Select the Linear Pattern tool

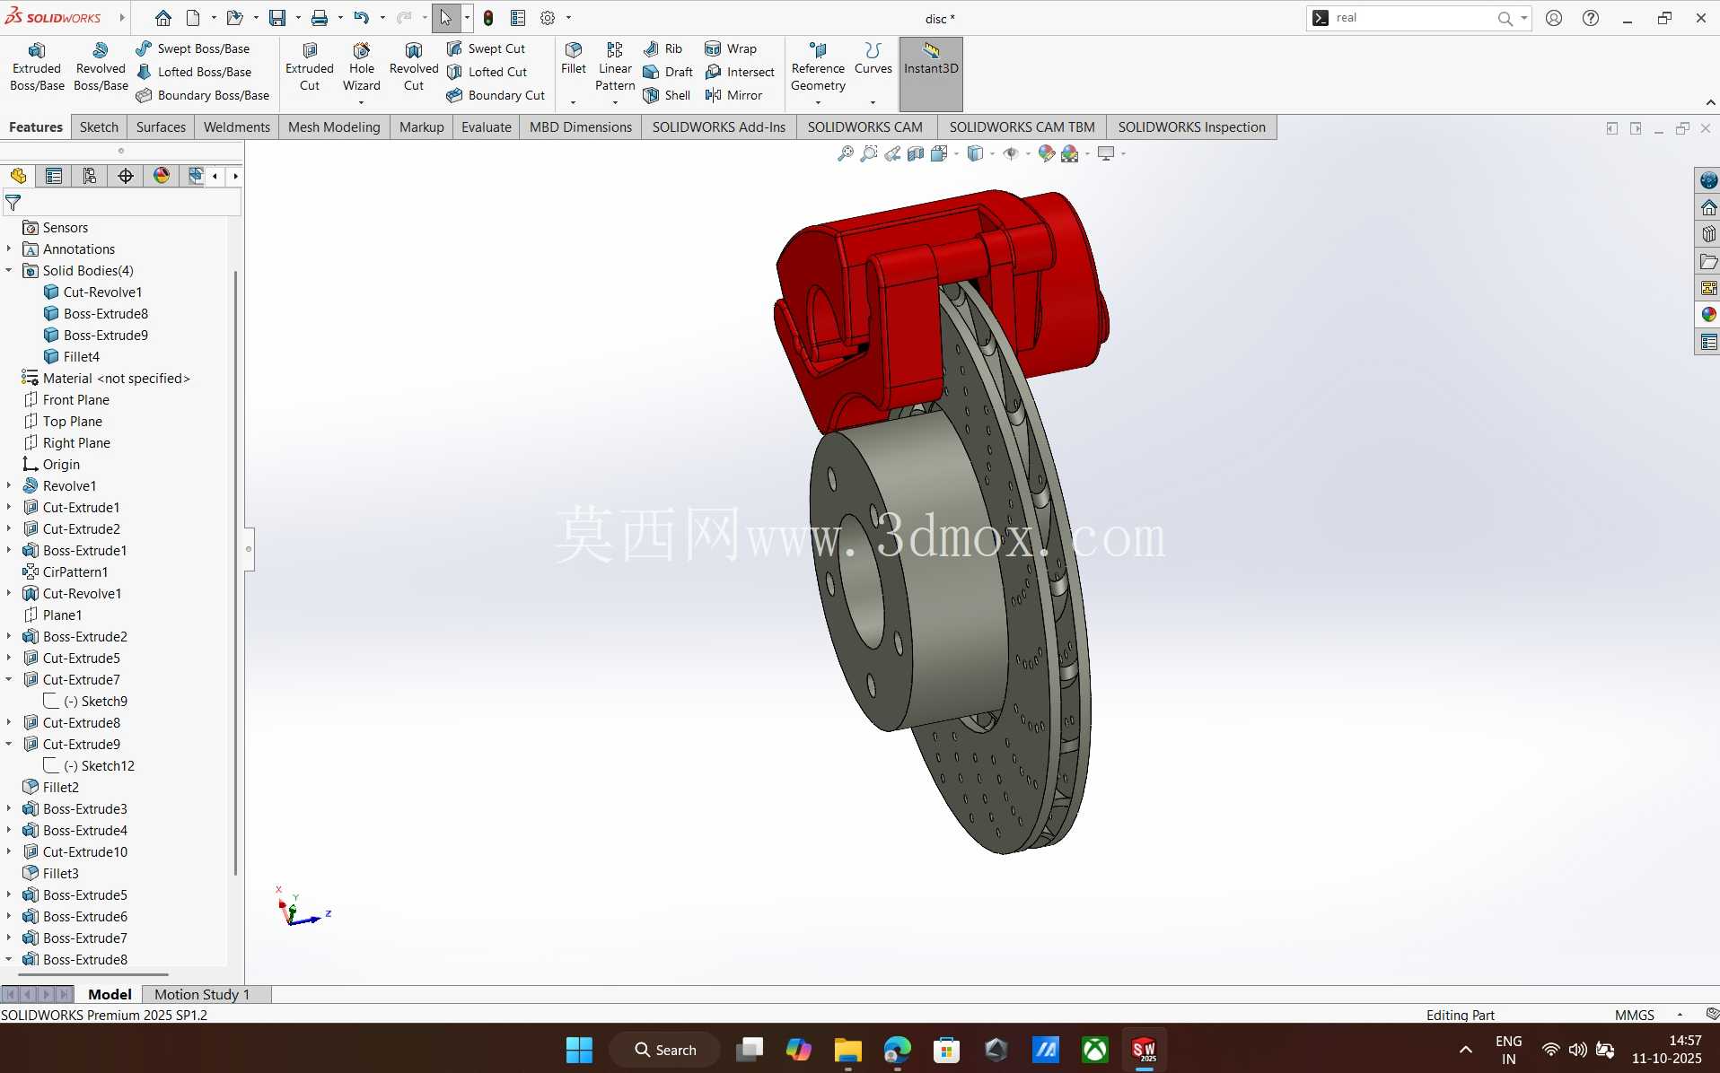[x=615, y=67]
